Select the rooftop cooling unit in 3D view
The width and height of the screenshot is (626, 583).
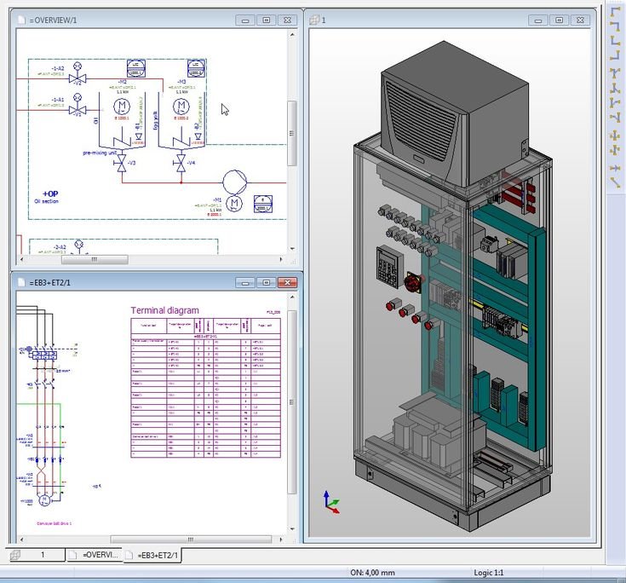point(455,114)
